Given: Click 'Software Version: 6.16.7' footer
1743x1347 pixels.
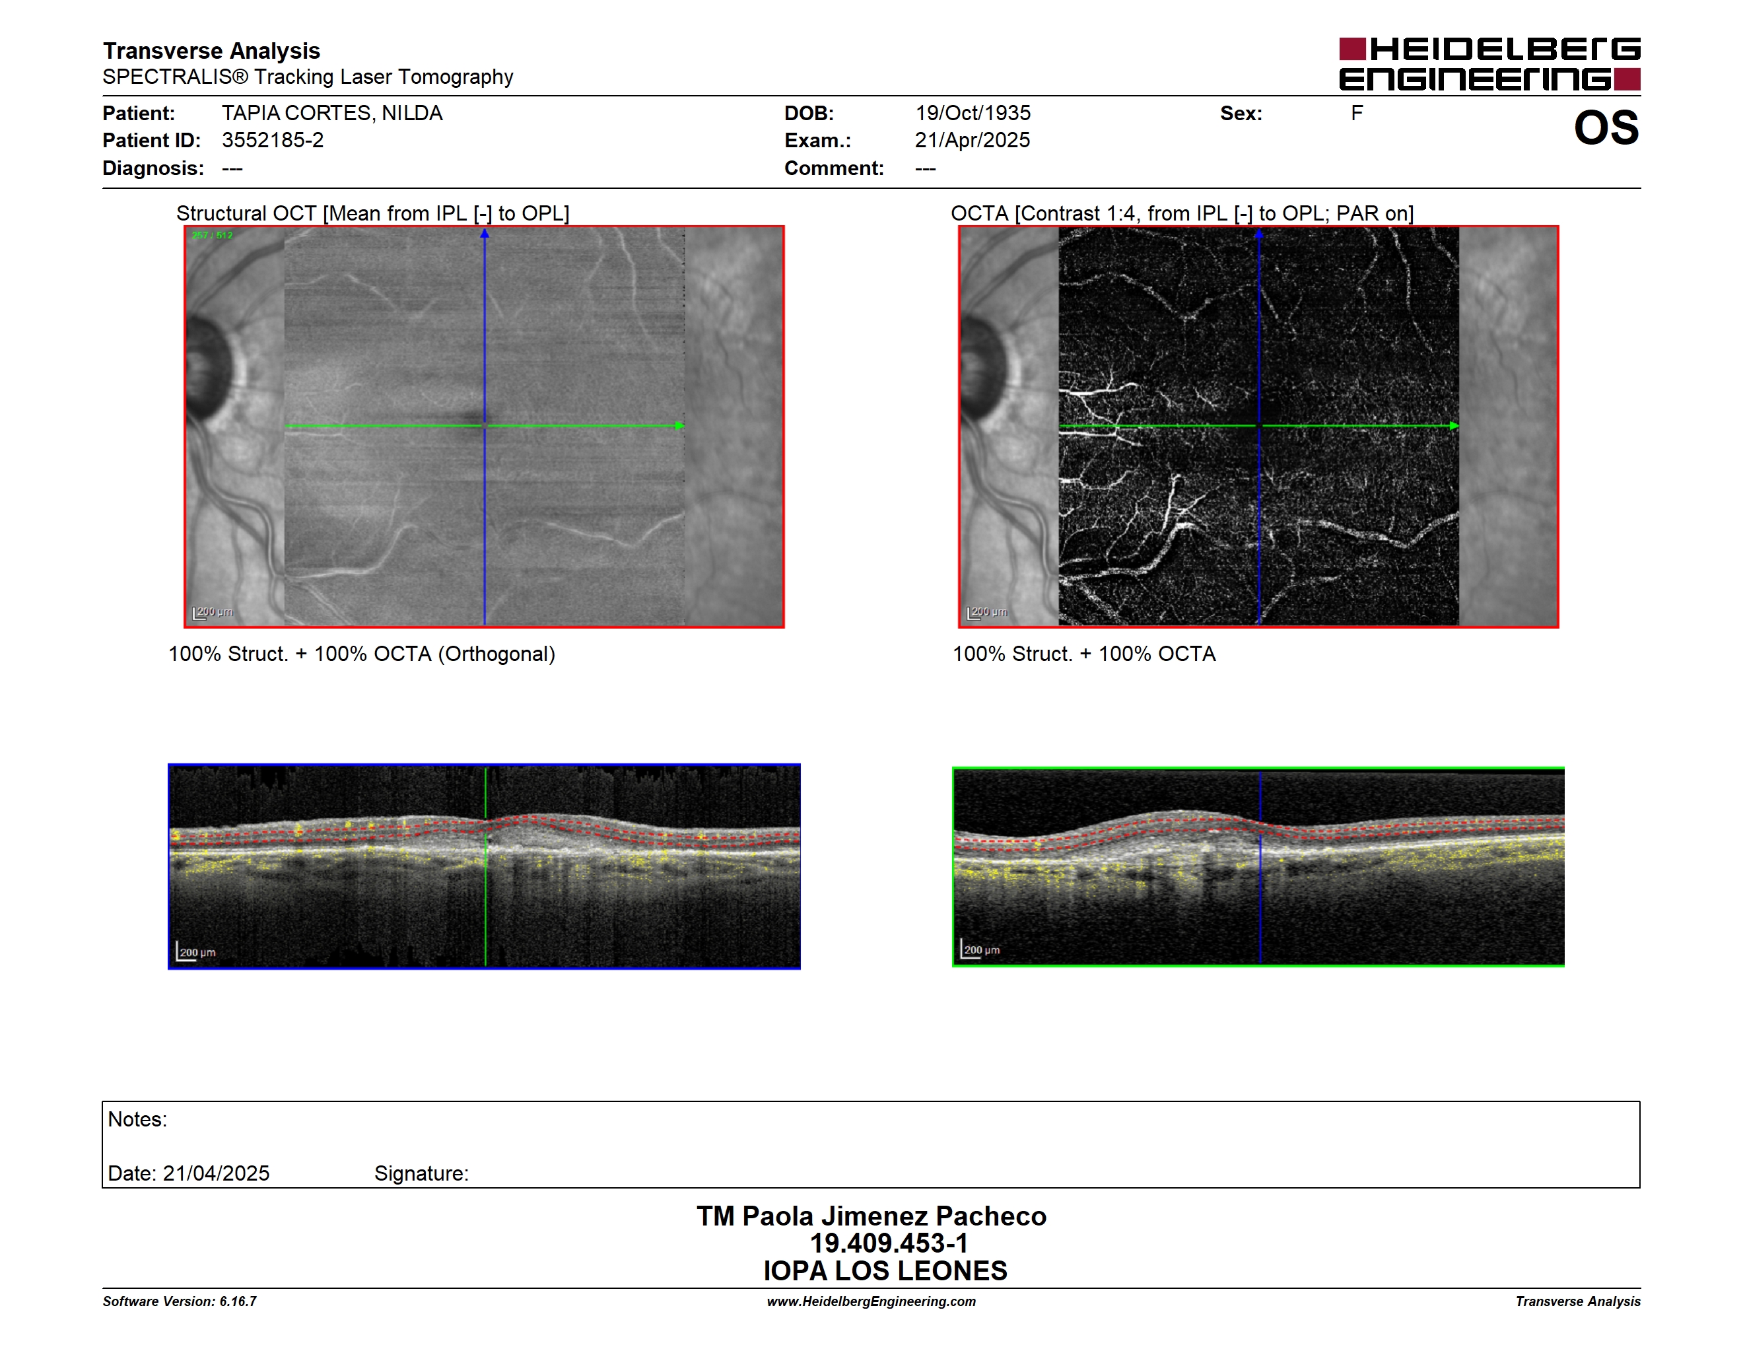Looking at the screenshot, I should (180, 1301).
